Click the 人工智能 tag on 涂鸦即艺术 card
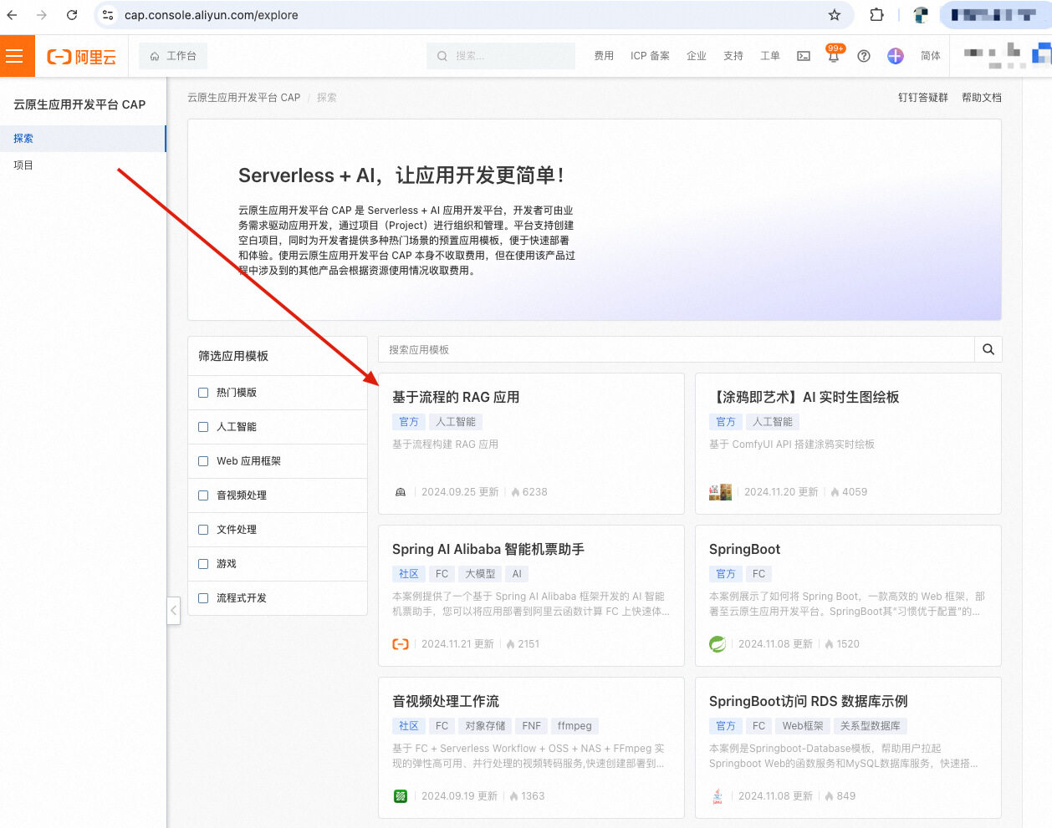This screenshot has height=828, width=1052. 773,422
